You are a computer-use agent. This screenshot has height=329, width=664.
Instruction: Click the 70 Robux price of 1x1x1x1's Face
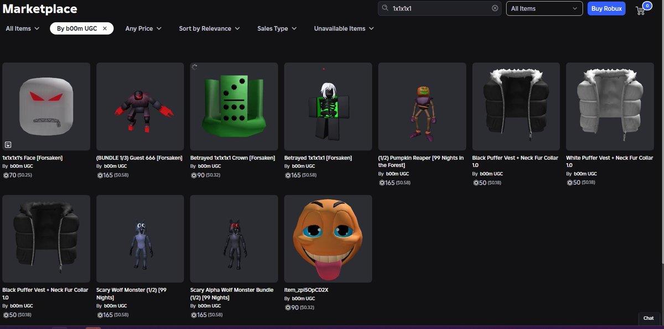[9, 175]
